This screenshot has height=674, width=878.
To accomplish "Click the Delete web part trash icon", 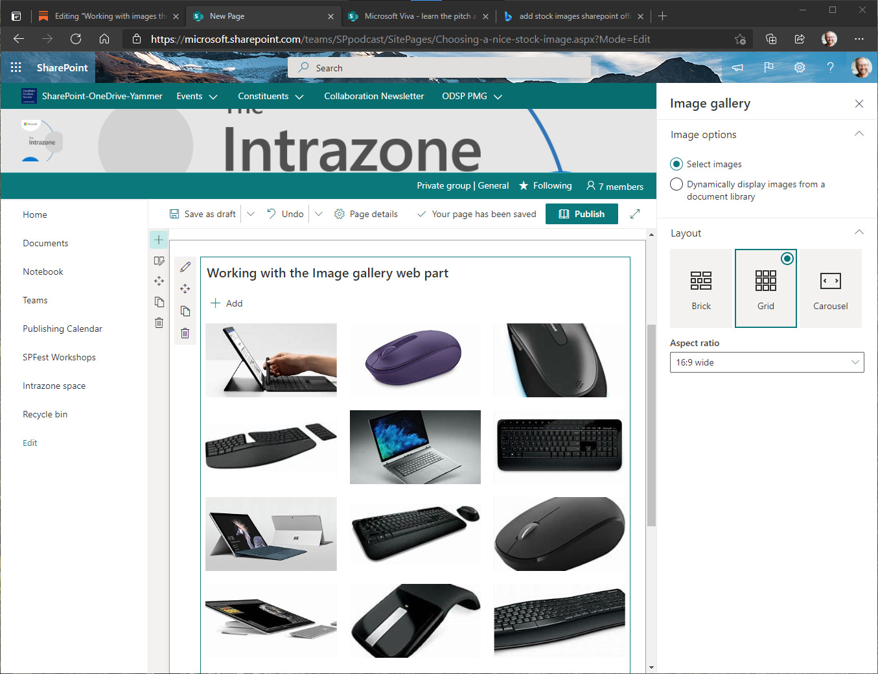I will click(185, 332).
